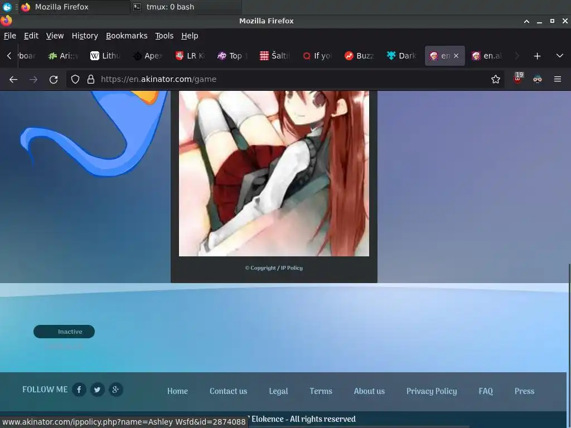571x428 pixels.
Task: Switch to the Buzz tab
Action: (x=360, y=56)
